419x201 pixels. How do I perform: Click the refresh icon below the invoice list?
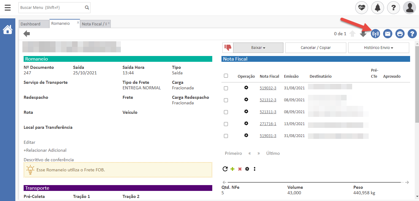pos(225,169)
